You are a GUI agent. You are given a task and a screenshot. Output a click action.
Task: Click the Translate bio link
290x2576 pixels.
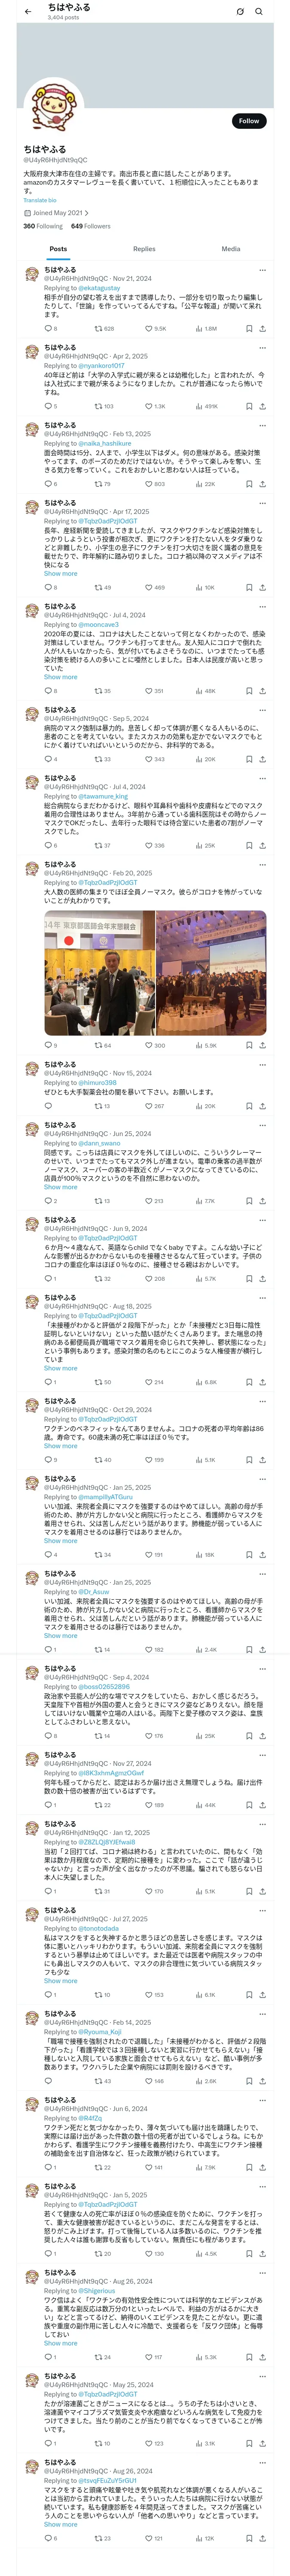point(40,200)
